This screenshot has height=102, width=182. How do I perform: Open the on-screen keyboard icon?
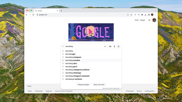click(110, 46)
